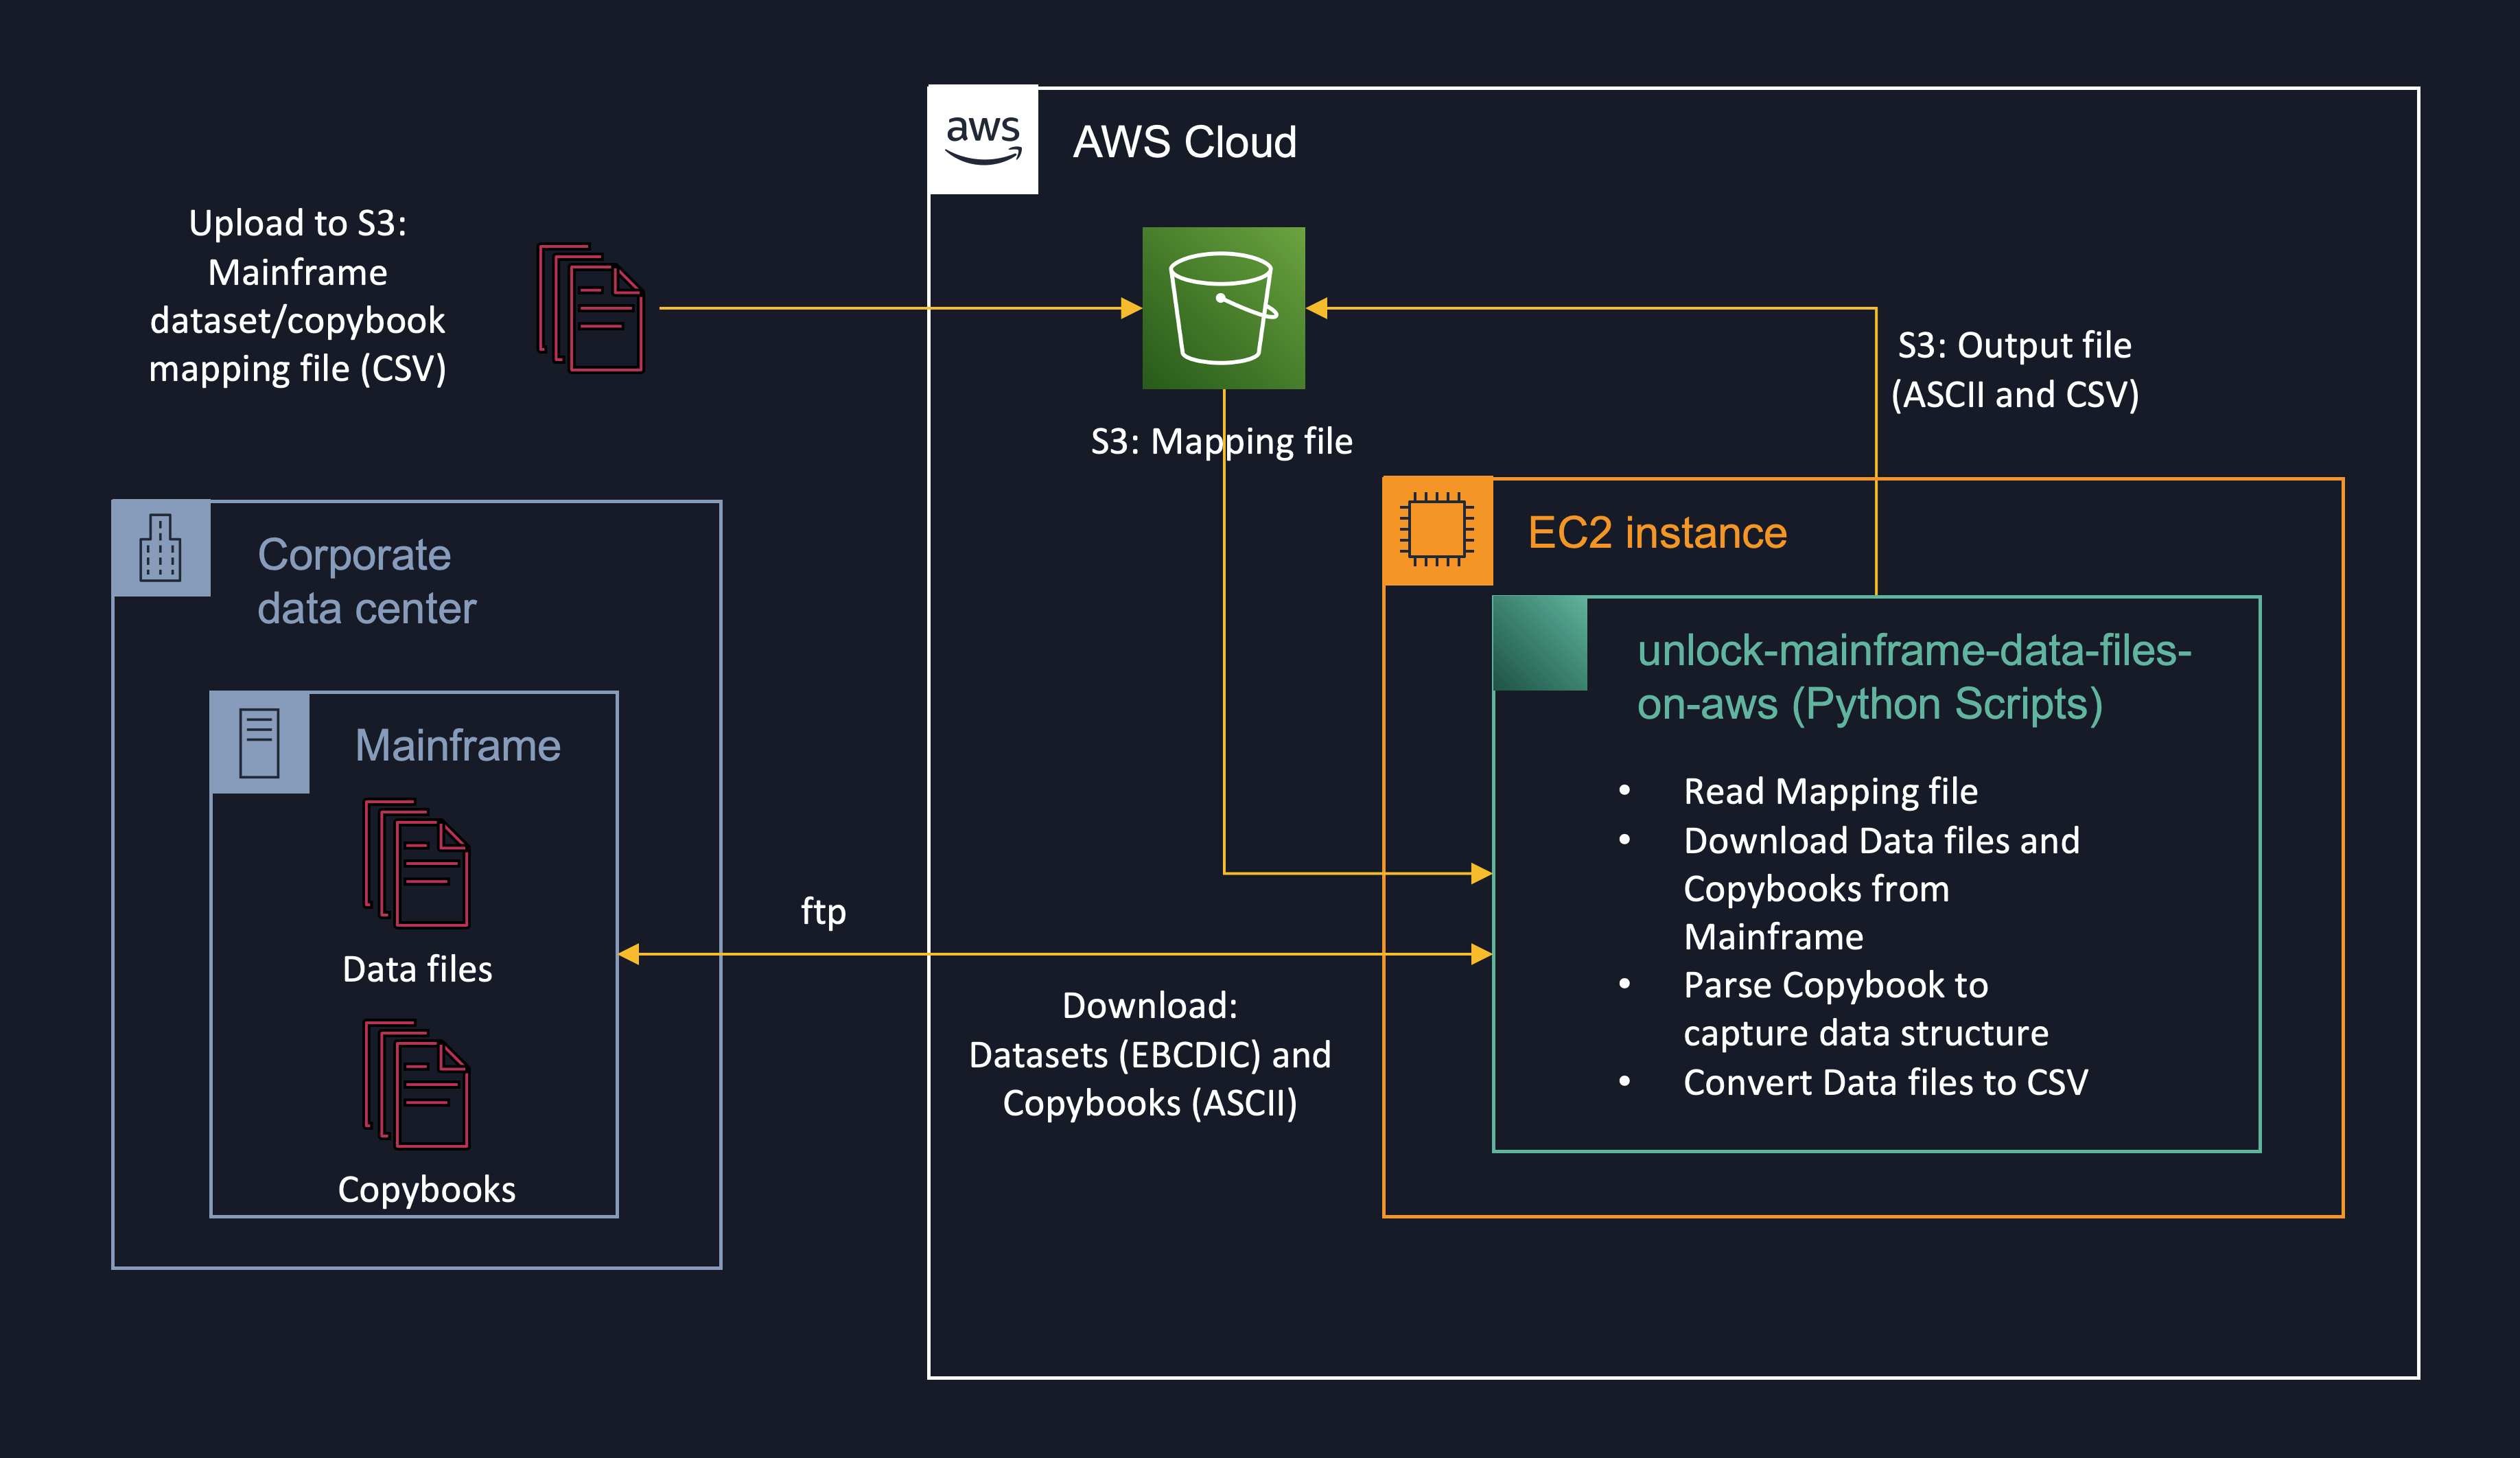This screenshot has width=2520, height=1458.
Task: Select the EC2 instance title text
Action: (x=1657, y=533)
